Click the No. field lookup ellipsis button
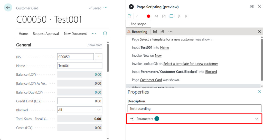263x140 pixels. (99, 57)
